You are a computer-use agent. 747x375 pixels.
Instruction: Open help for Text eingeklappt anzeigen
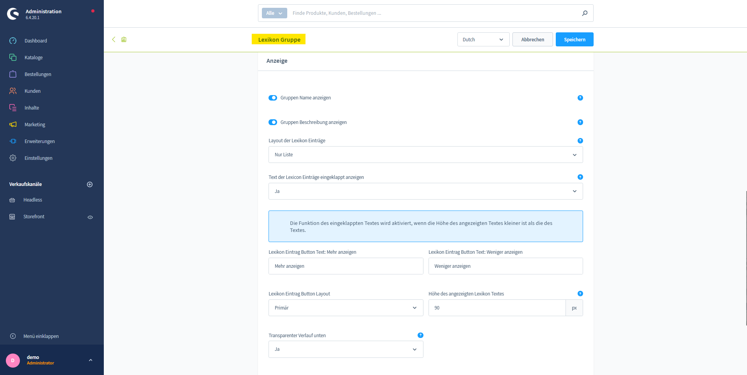pyautogui.click(x=580, y=177)
